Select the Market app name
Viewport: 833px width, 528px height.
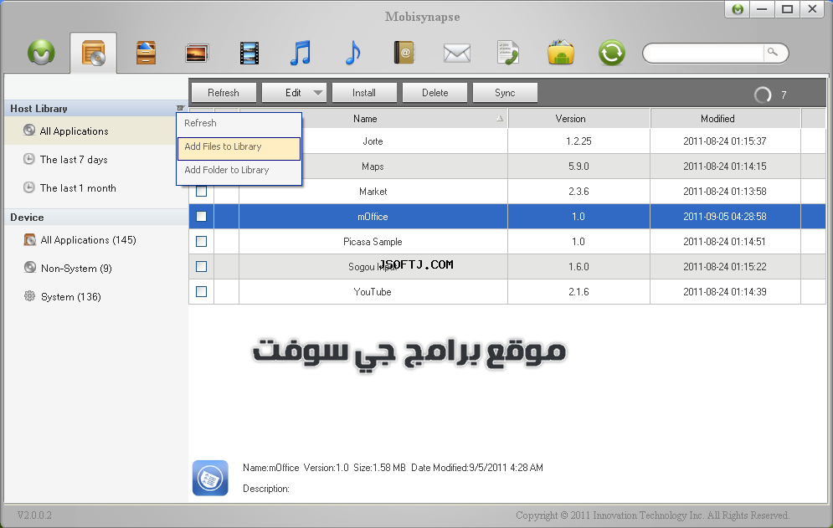373,192
